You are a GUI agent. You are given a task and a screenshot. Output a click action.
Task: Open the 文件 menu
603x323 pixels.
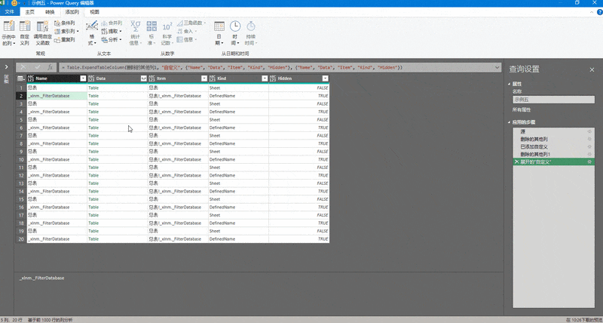[x=10, y=12]
